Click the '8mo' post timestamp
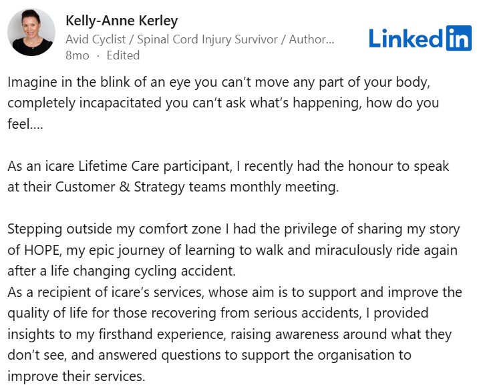This screenshot has height=389, width=477. (77, 55)
